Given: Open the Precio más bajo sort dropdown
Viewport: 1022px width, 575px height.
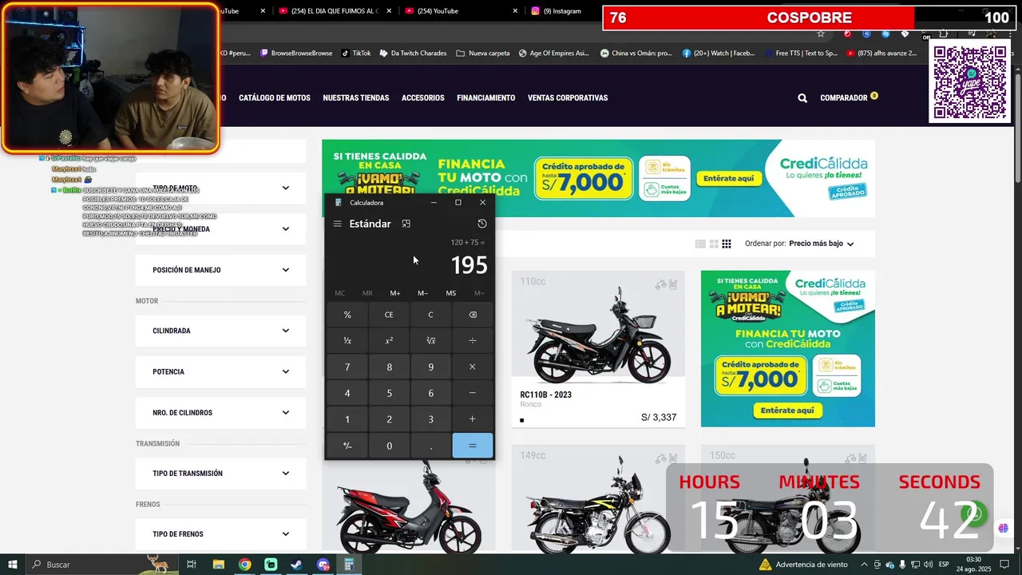Looking at the screenshot, I should pyautogui.click(x=822, y=244).
